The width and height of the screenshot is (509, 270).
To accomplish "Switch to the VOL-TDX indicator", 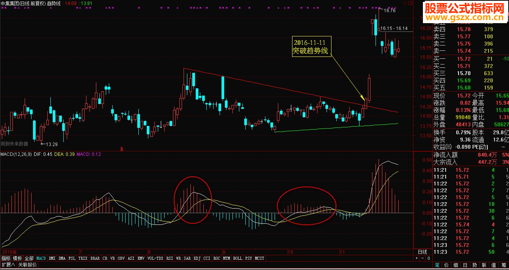I will [156, 258].
